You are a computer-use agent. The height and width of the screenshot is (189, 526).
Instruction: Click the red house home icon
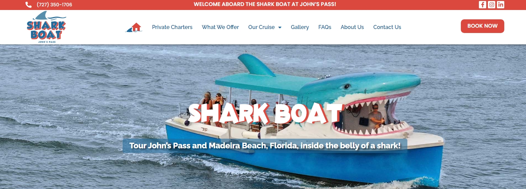134,27
